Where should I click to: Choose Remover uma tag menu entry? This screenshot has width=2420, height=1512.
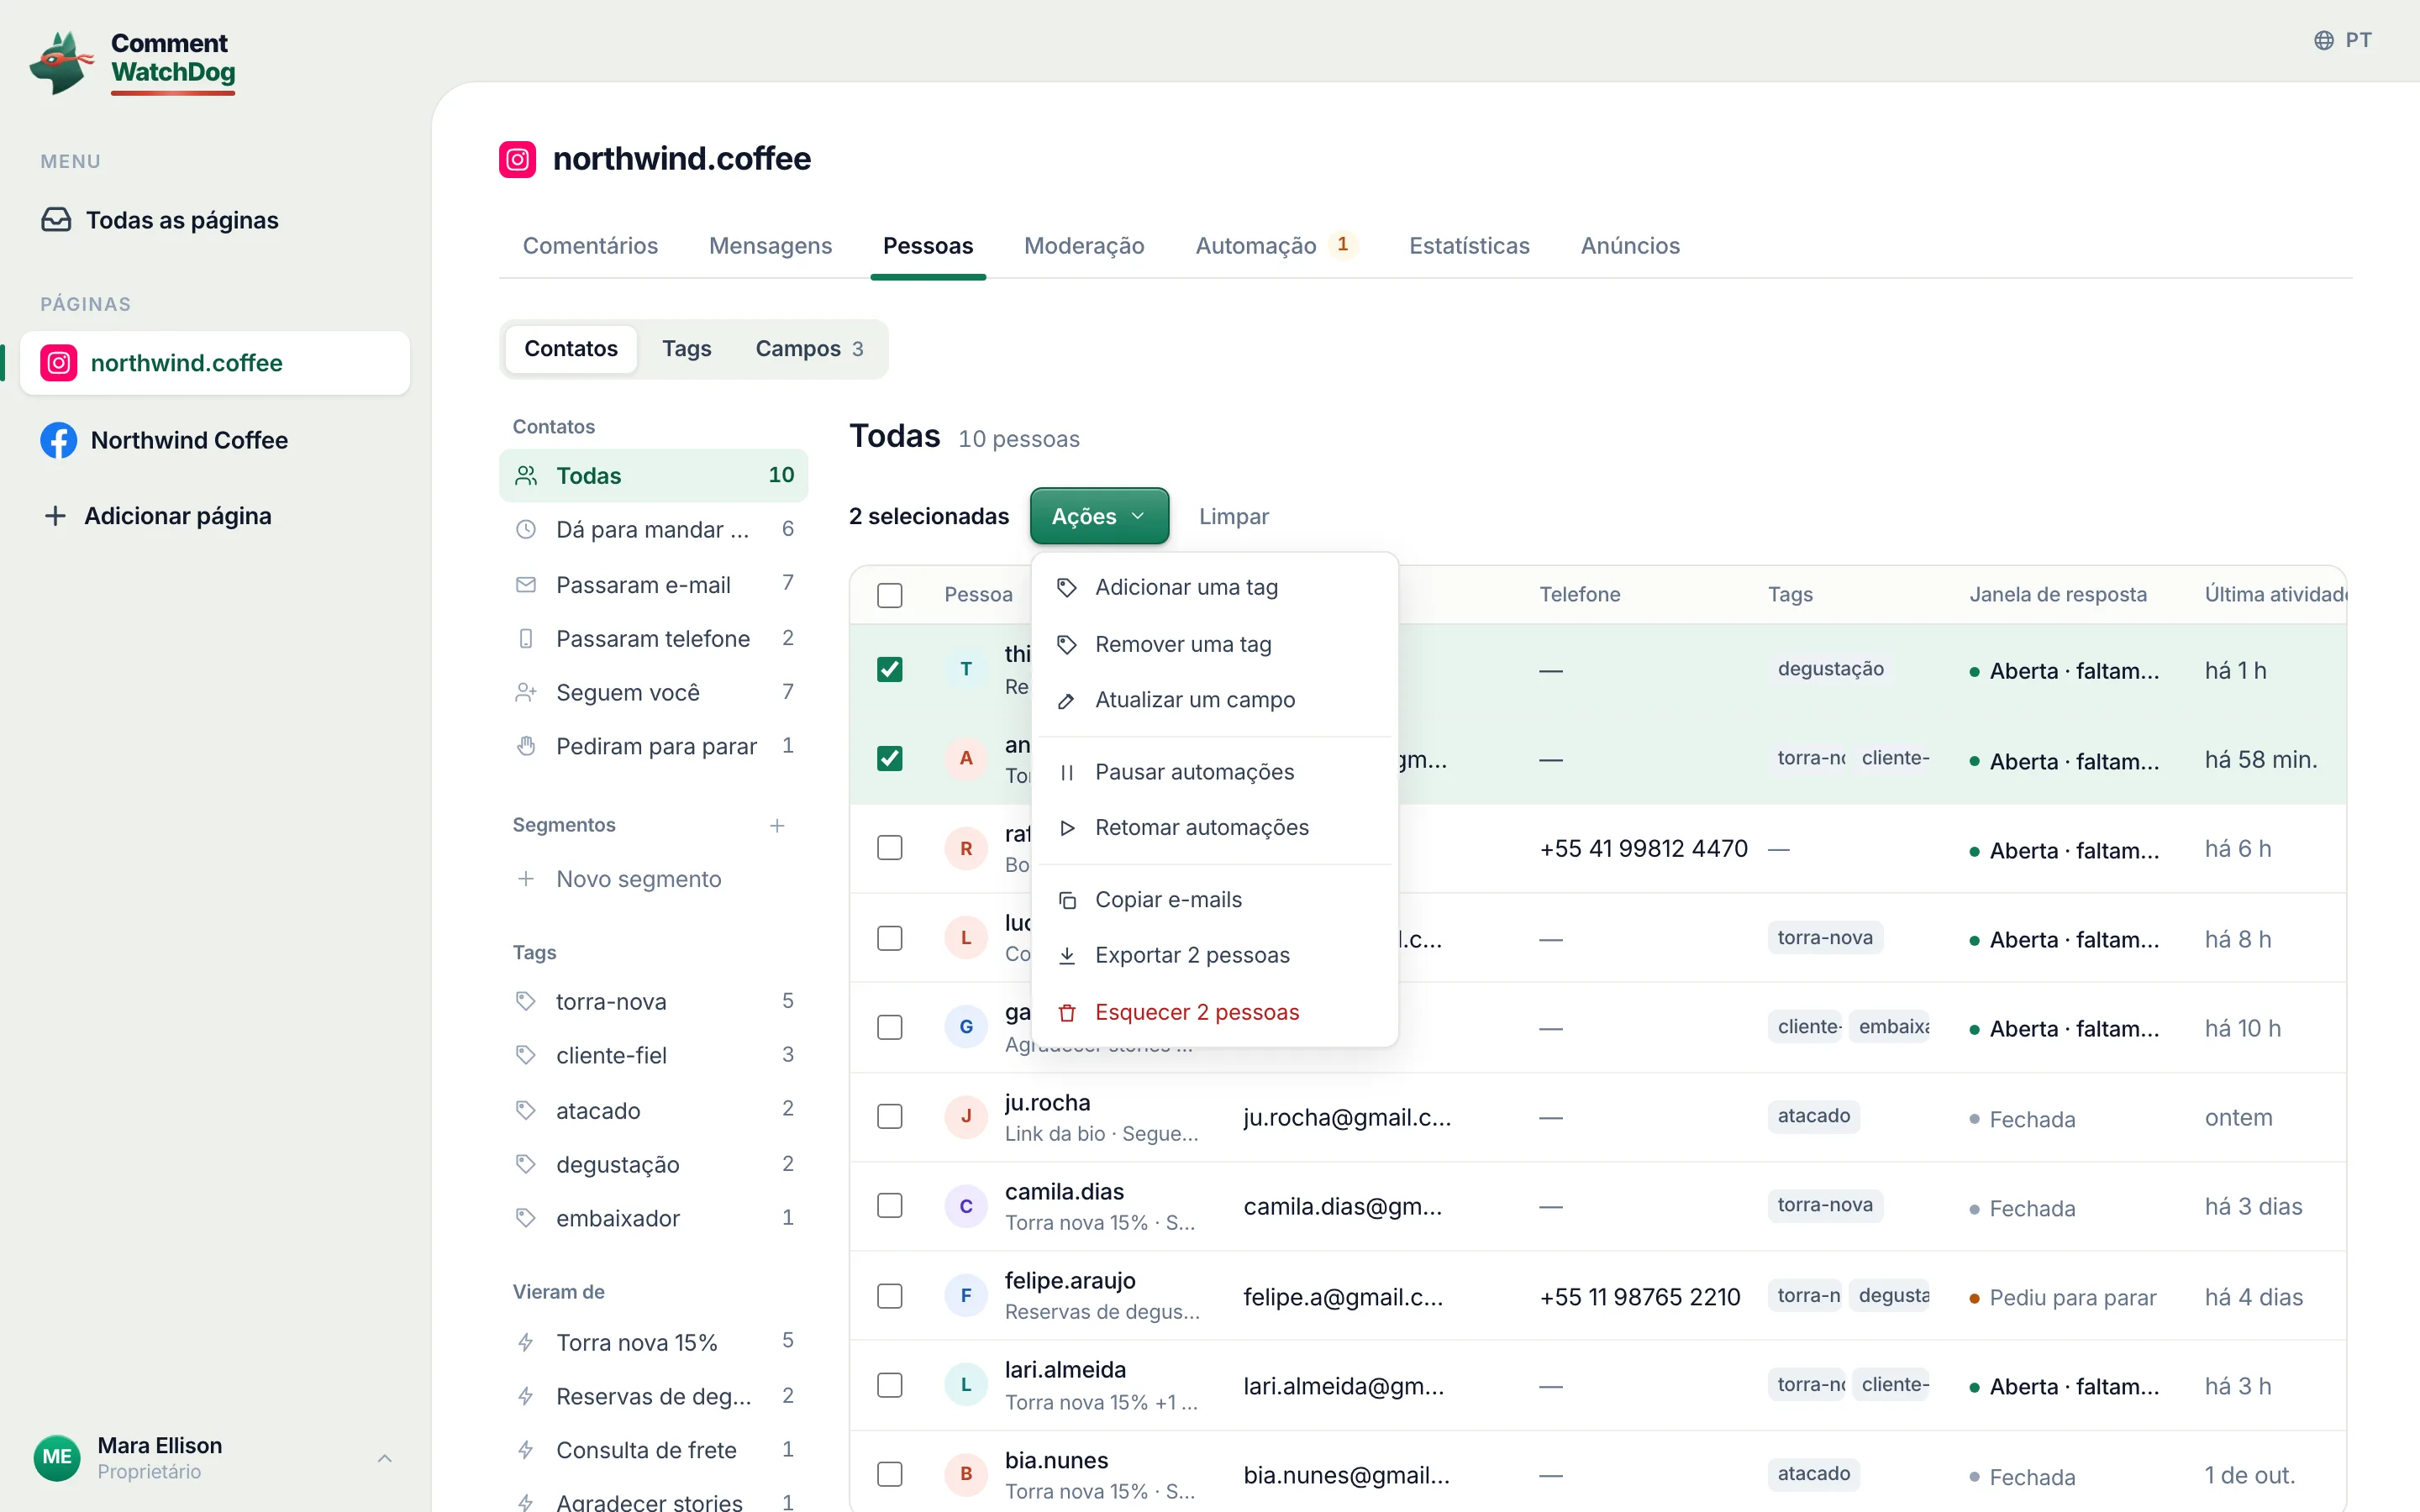click(x=1214, y=644)
